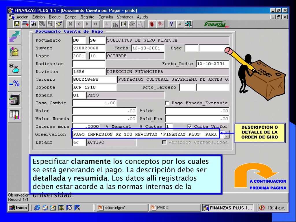Click the insert record icon with red plus
This screenshot has height=222, width=296.
[x=25, y=24]
